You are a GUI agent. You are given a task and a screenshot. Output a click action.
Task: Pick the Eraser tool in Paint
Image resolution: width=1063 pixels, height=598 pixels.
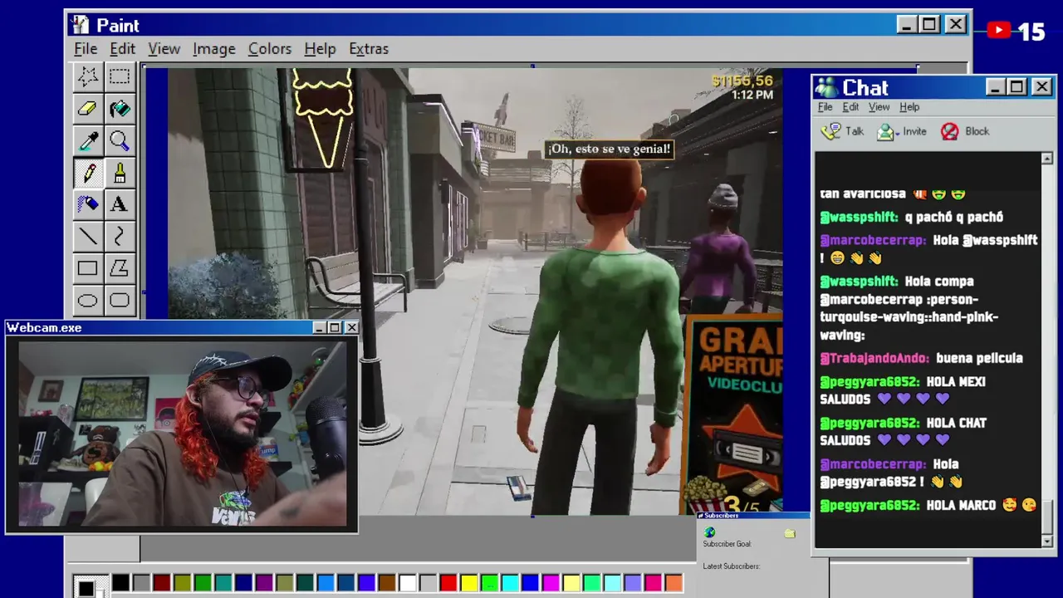[87, 109]
